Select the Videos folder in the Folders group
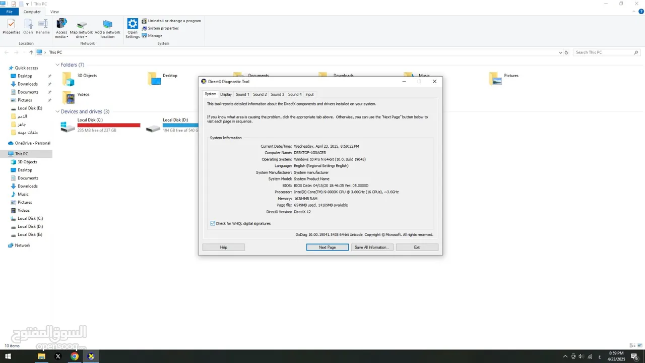Viewport: 645px width, 363px height. pyautogui.click(x=76, y=97)
